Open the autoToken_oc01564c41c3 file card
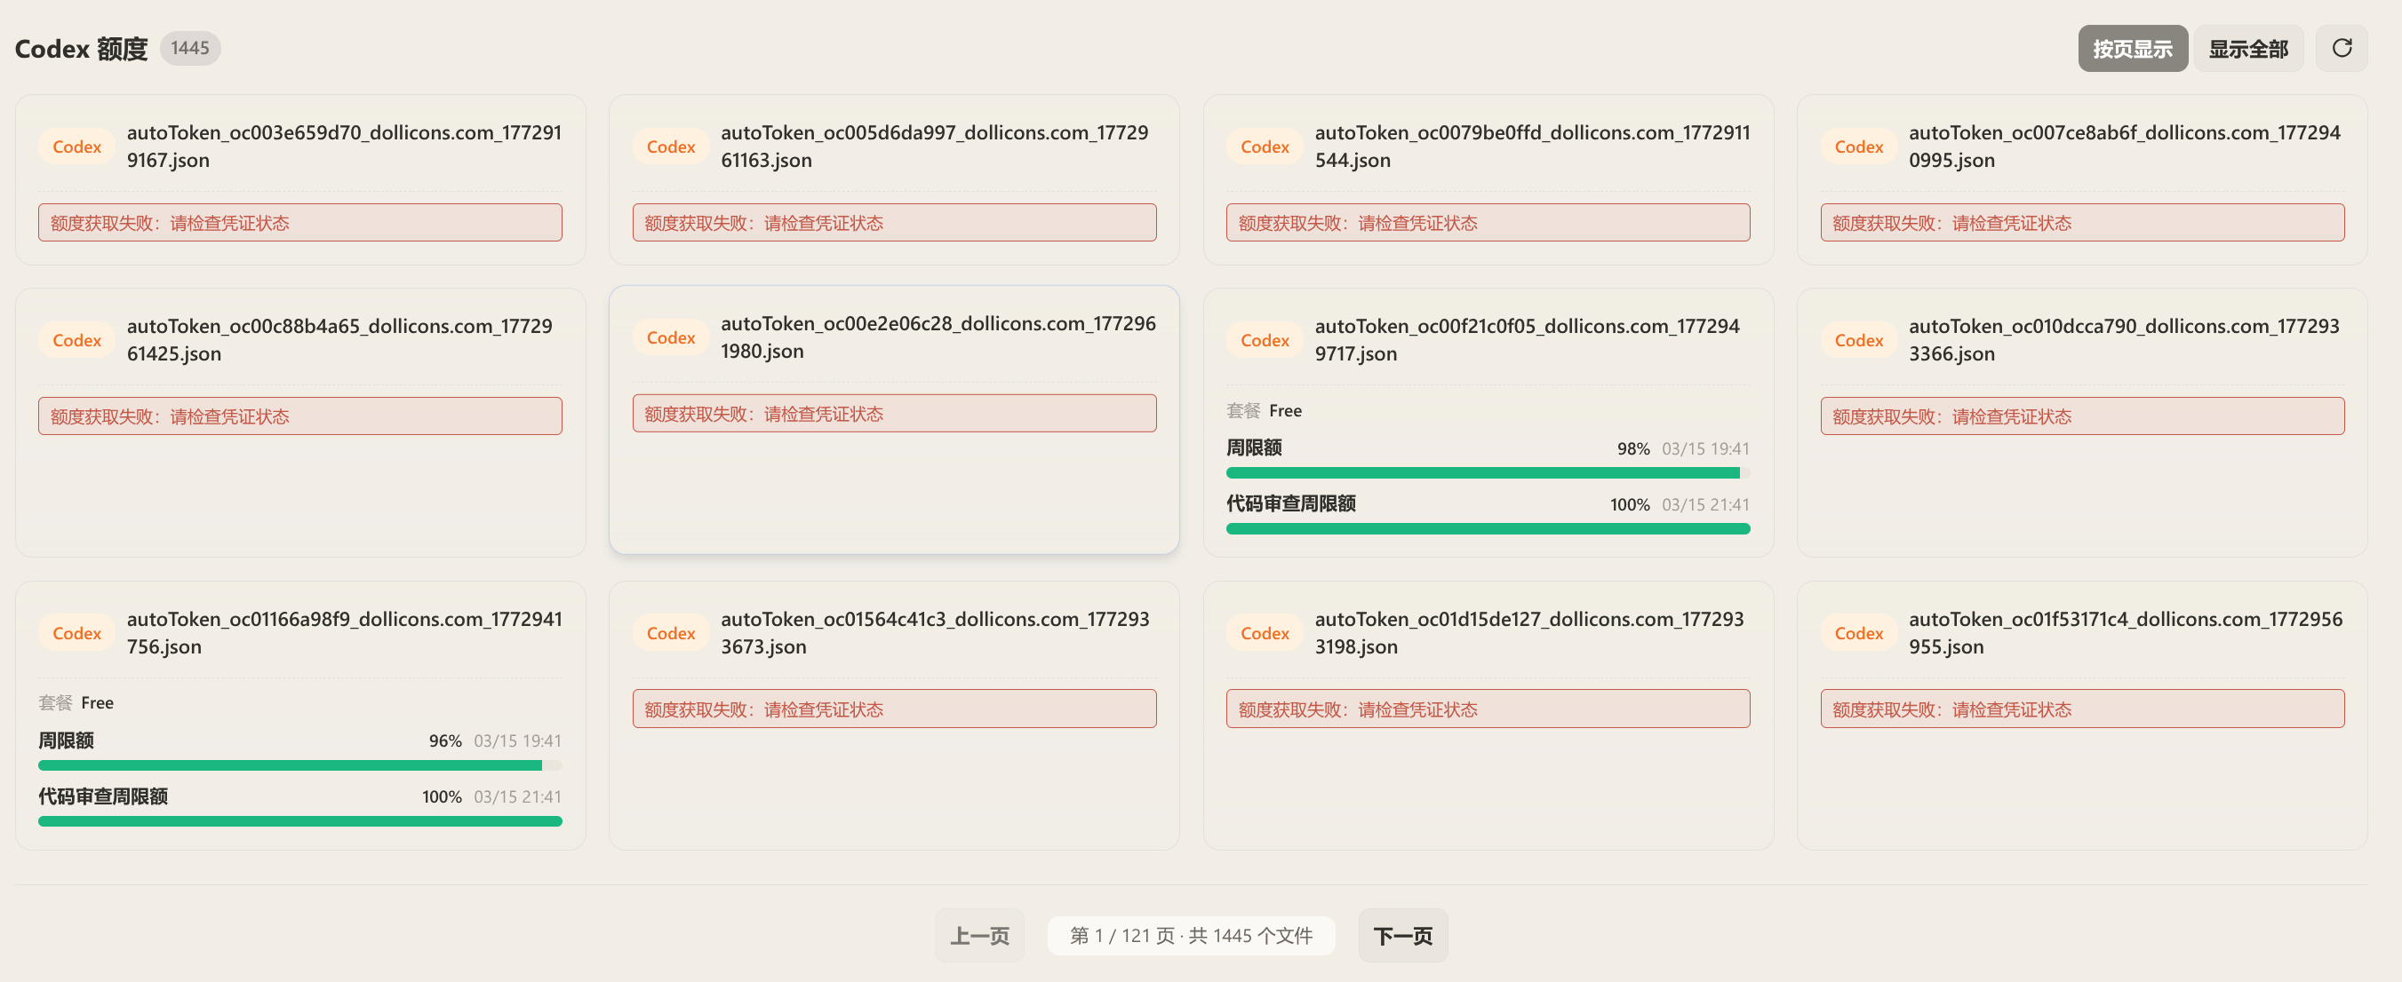Viewport: 2402px width, 982px height. [893, 716]
